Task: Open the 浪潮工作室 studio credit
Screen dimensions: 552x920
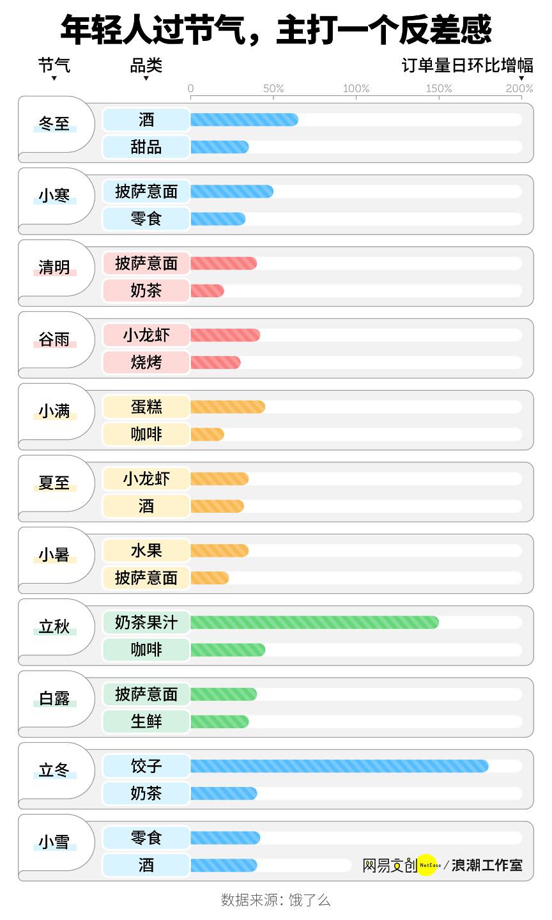Action: pos(487,866)
